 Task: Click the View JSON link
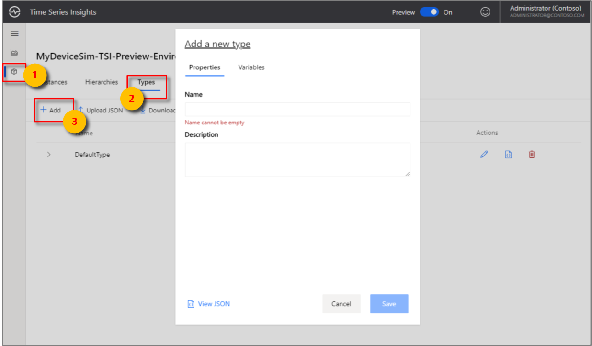click(208, 303)
